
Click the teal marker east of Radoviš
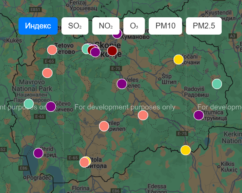point(217,83)
